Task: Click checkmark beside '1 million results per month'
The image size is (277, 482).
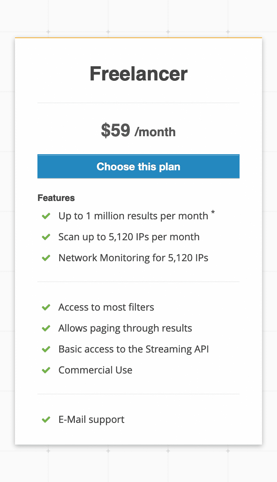Action: point(46,216)
